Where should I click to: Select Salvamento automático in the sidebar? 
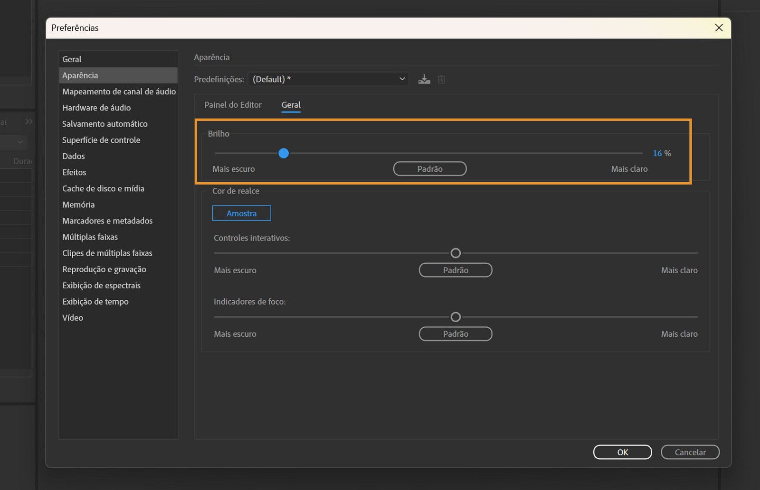(x=105, y=124)
